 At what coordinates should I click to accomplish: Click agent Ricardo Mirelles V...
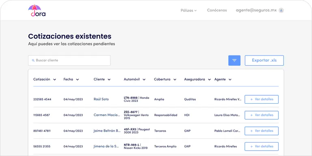click(x=228, y=99)
